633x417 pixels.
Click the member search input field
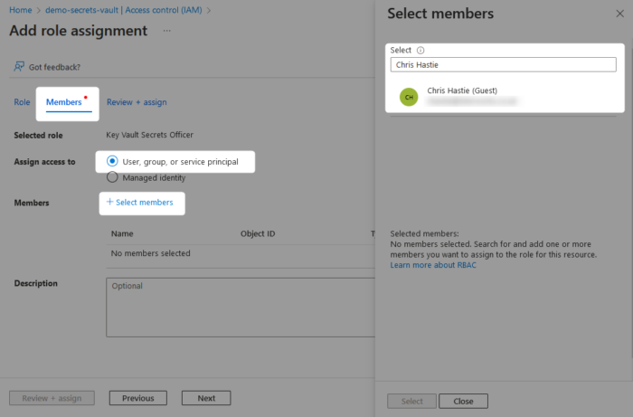pos(503,65)
